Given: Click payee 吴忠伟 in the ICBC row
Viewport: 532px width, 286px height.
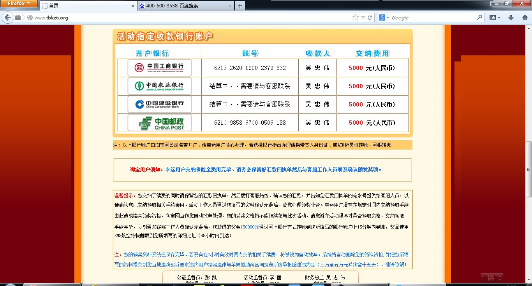Looking at the screenshot, I should pyautogui.click(x=317, y=68).
